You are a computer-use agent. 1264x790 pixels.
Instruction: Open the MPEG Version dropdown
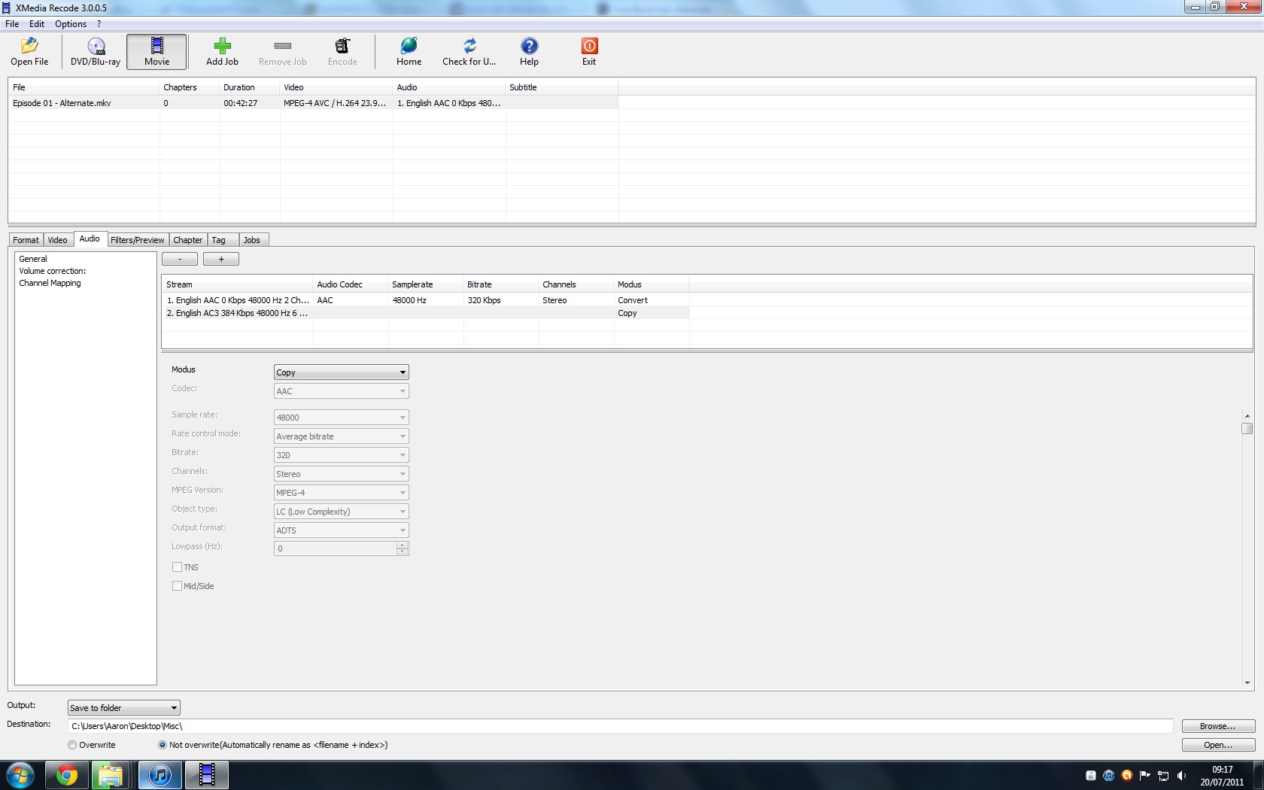[x=341, y=493]
